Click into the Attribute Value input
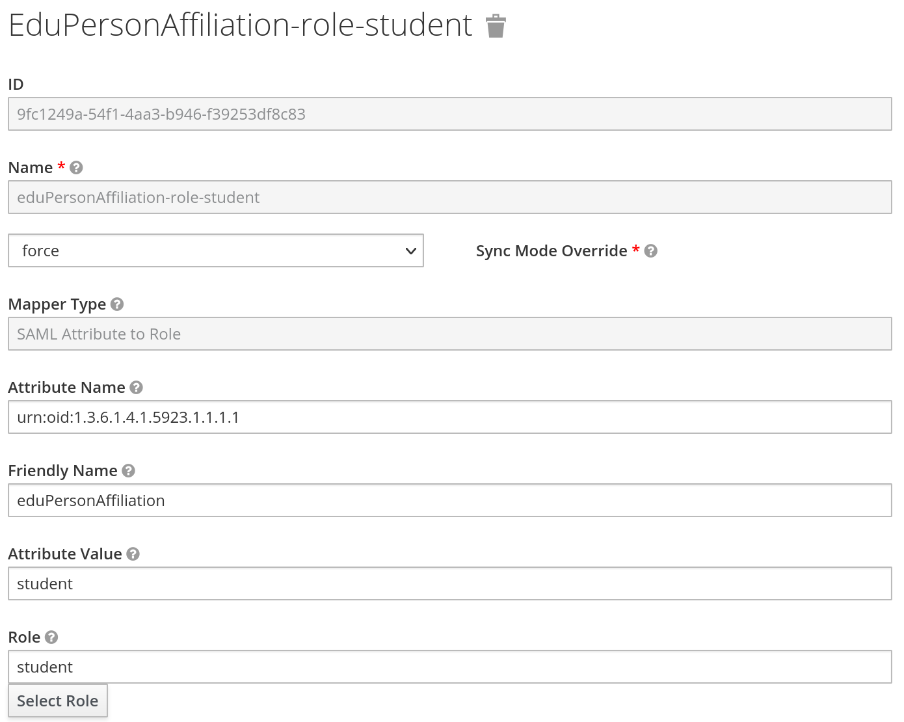Image resolution: width=904 pixels, height=722 pixels. click(449, 583)
